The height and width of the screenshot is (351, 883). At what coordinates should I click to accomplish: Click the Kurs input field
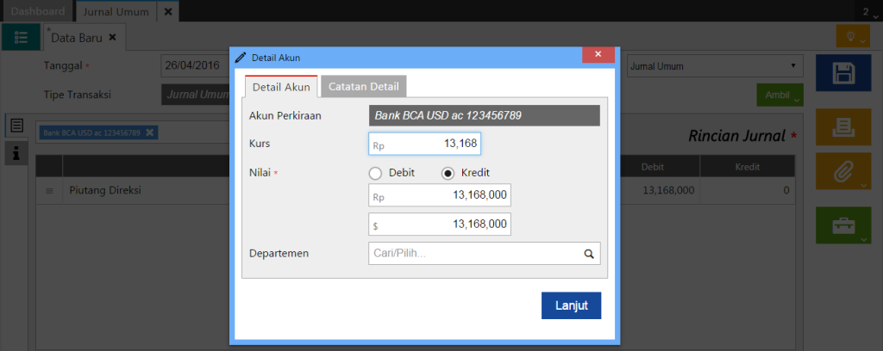click(424, 145)
